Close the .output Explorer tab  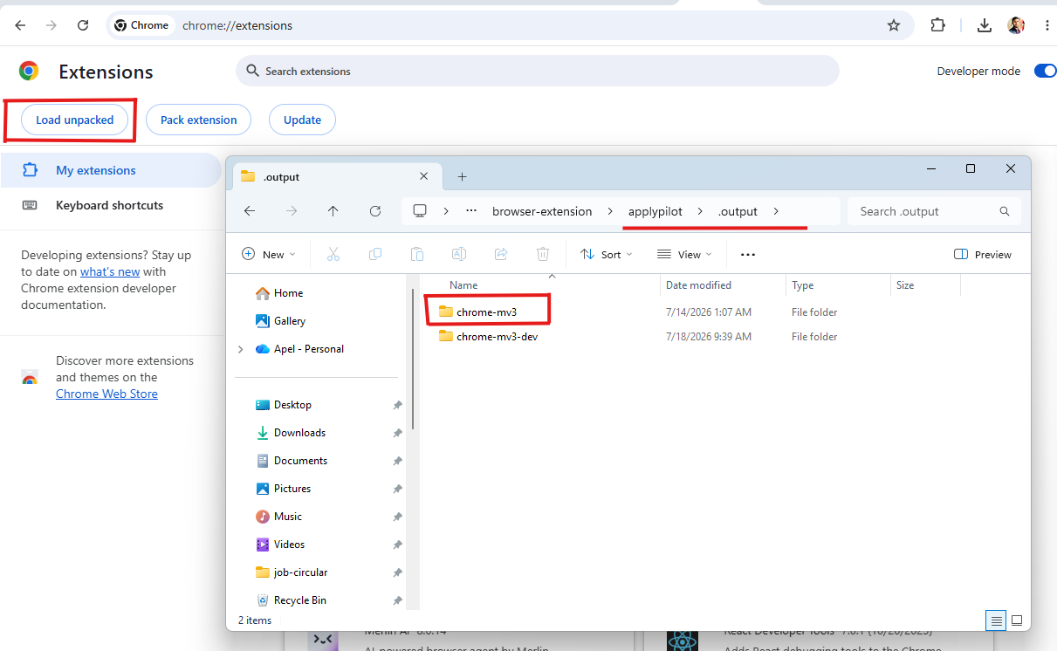pyautogui.click(x=423, y=176)
